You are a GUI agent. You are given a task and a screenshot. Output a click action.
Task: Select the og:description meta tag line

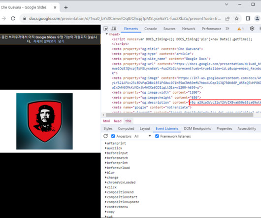187,102
